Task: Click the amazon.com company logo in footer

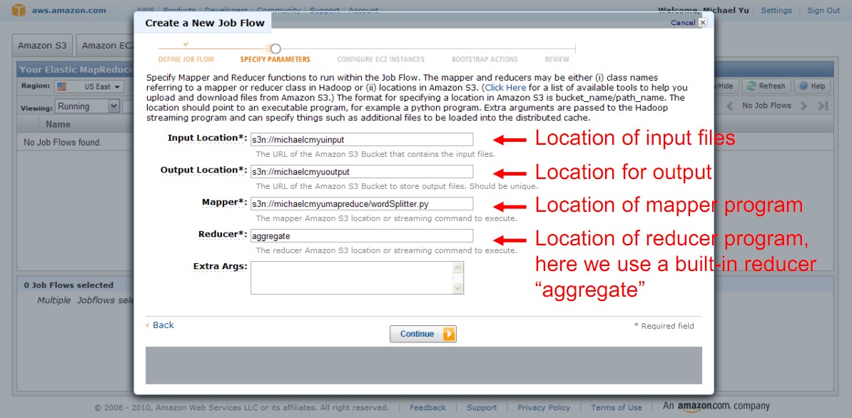Action: coord(716,407)
